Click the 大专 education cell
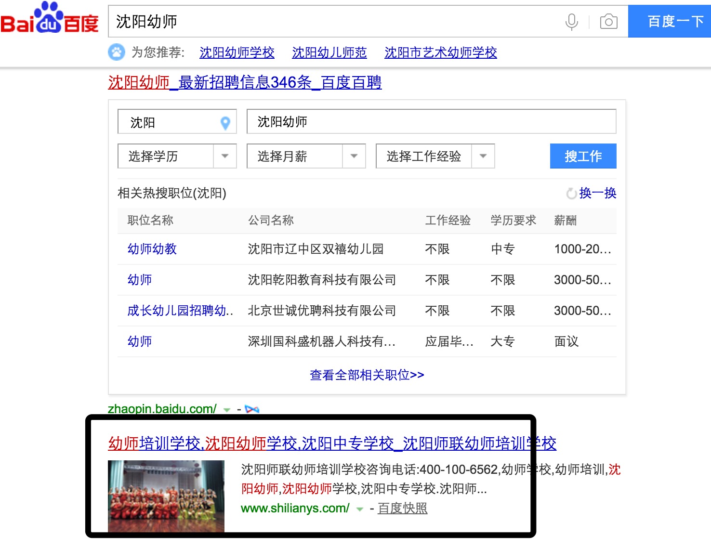The height and width of the screenshot is (548, 711). (503, 341)
